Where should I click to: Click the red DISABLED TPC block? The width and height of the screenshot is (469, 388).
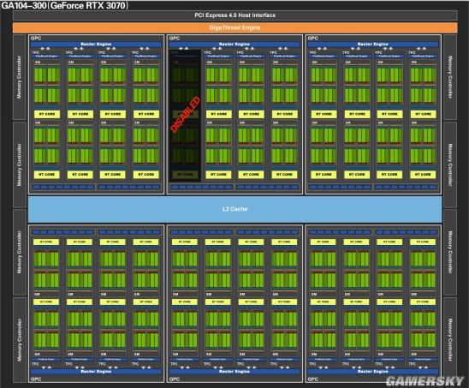coord(185,116)
